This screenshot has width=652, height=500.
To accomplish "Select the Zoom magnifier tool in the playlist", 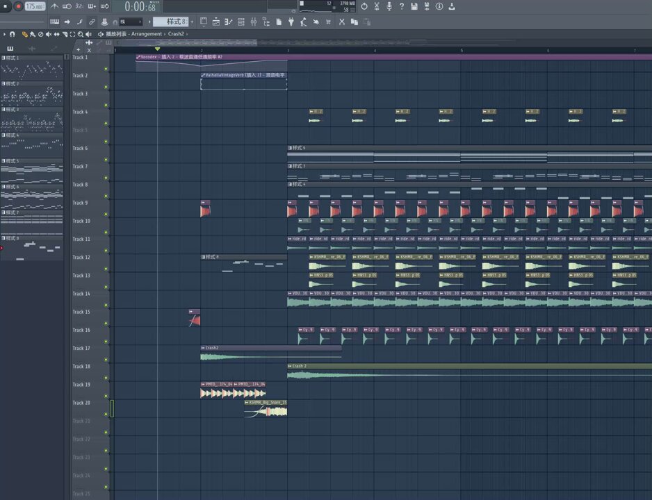I will [x=80, y=34].
